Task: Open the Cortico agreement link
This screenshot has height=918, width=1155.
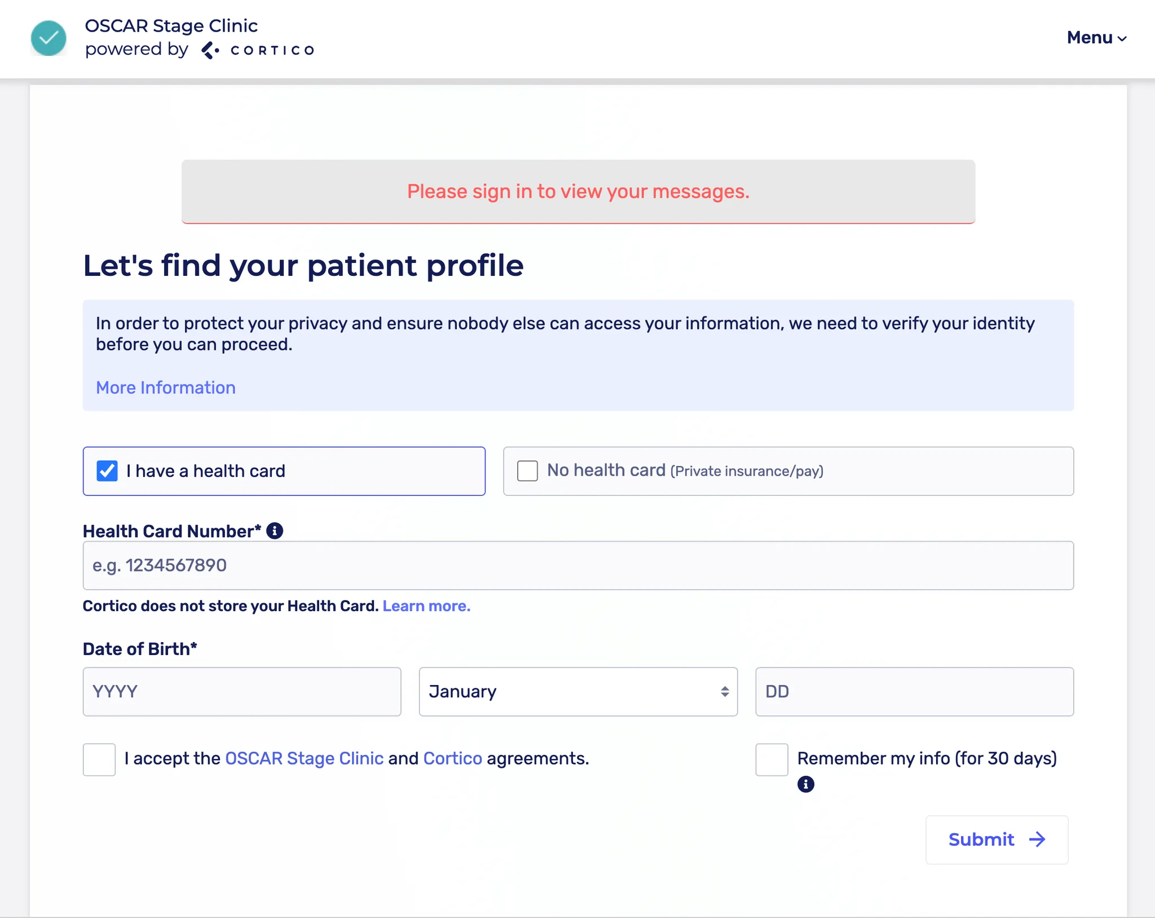Action: coord(452,758)
